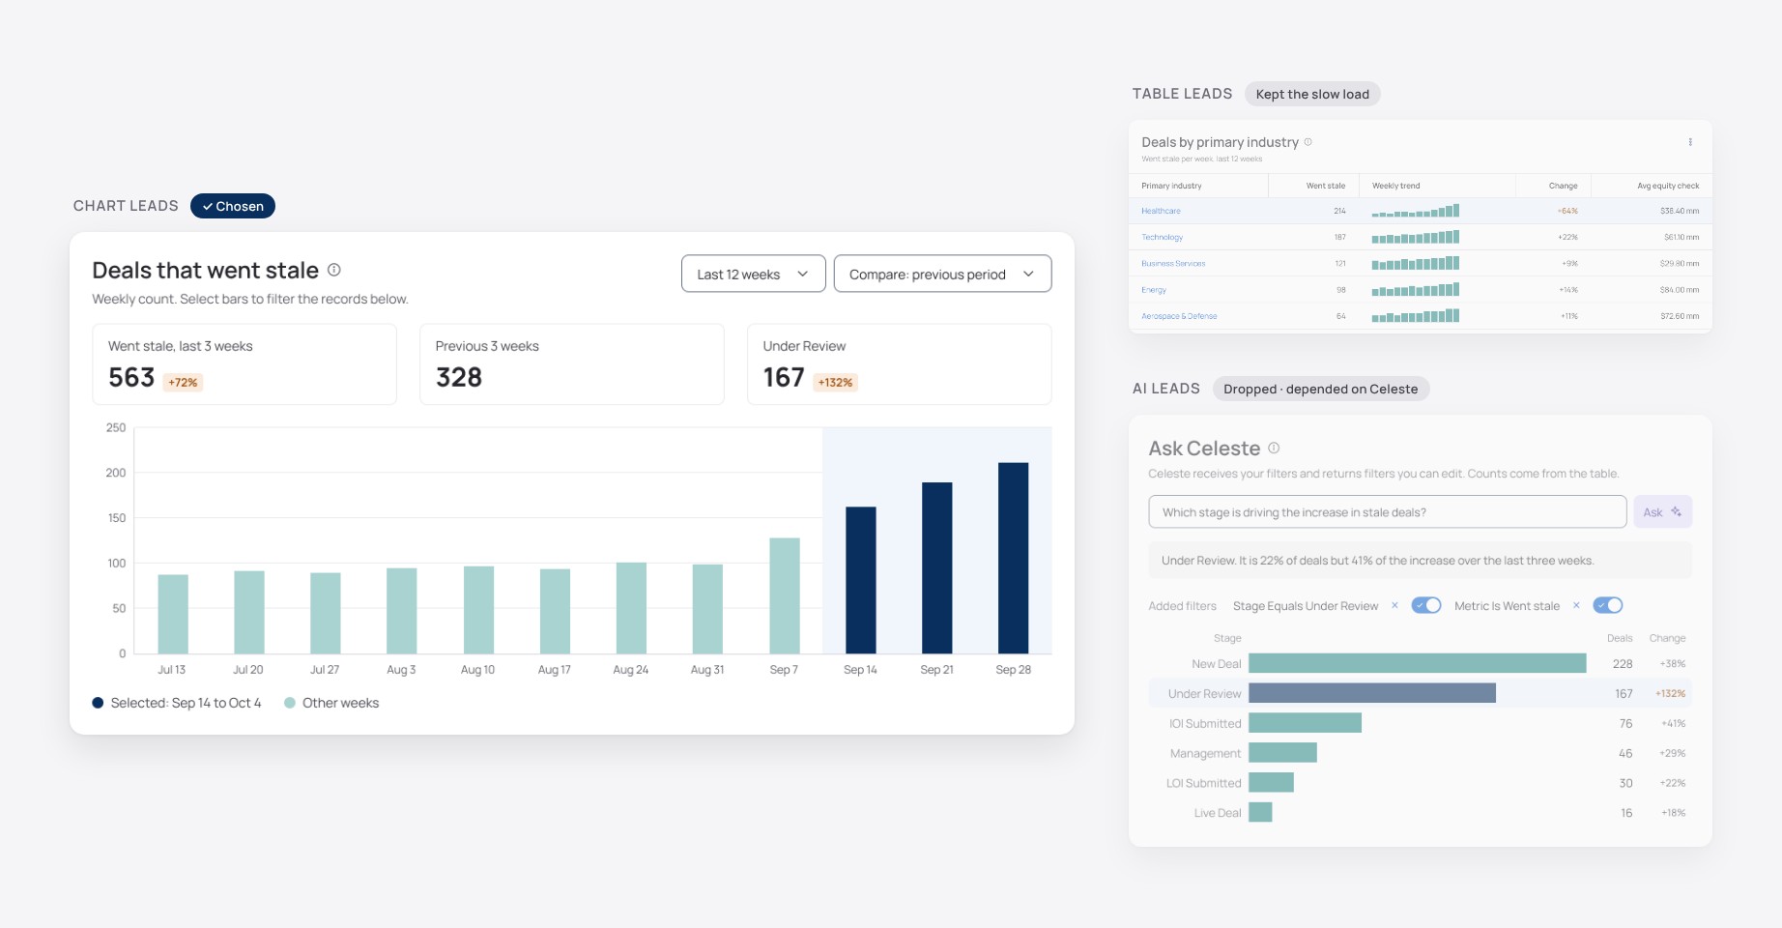The width and height of the screenshot is (1782, 928).
Task: Click the Previous 3 weeks card
Action: pyautogui.click(x=572, y=364)
